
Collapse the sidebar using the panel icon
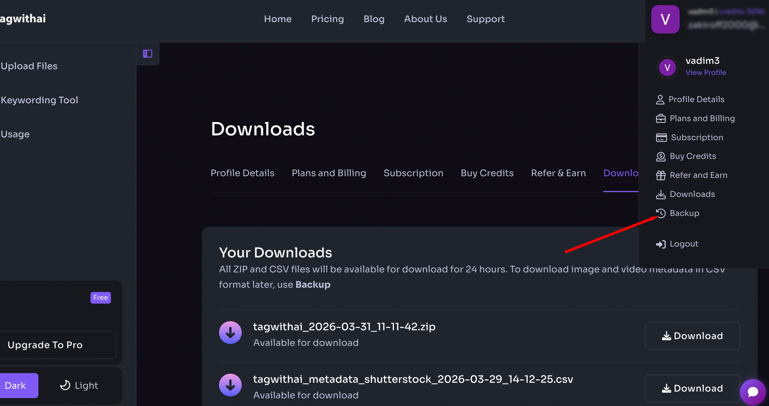coord(147,54)
